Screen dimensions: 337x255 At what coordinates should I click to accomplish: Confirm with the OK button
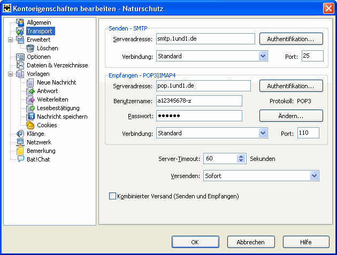195,242
